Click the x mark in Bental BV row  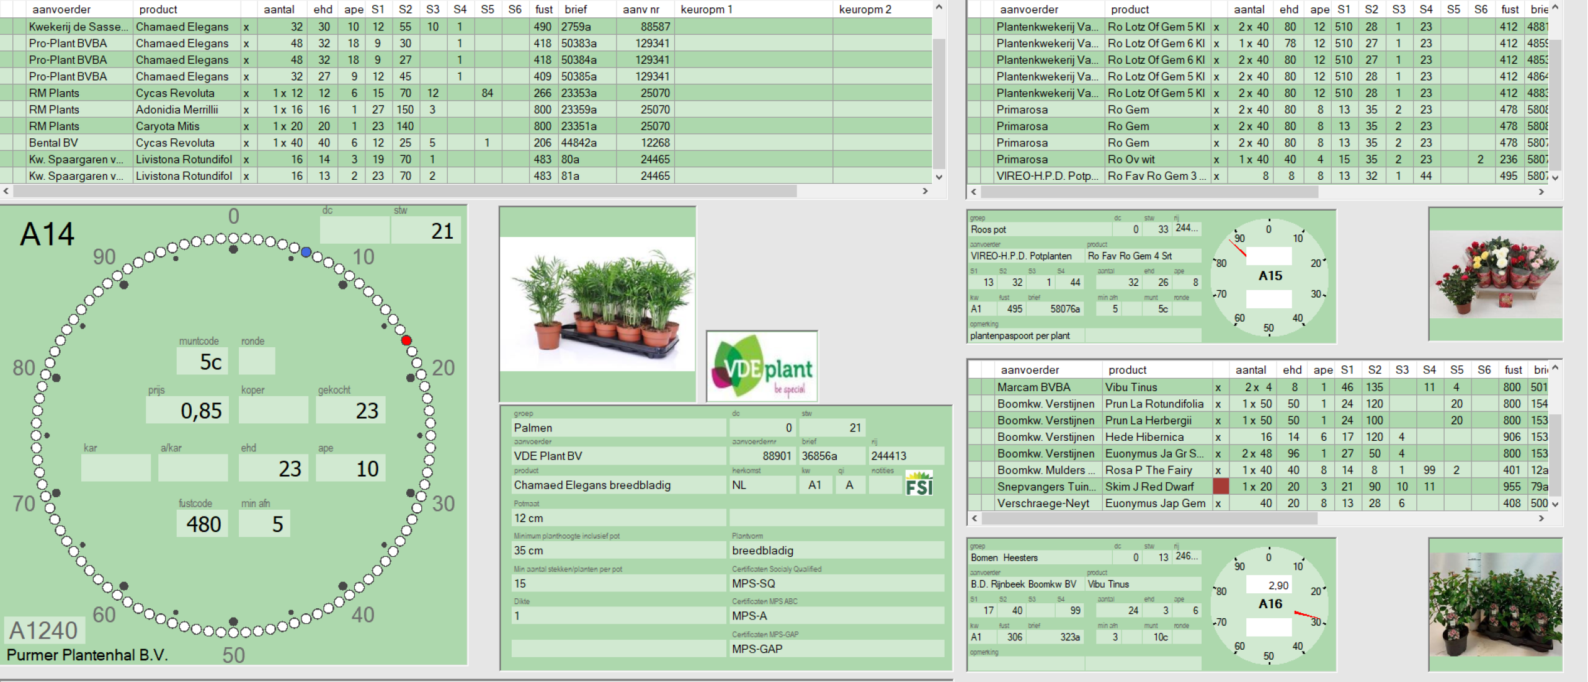(246, 143)
